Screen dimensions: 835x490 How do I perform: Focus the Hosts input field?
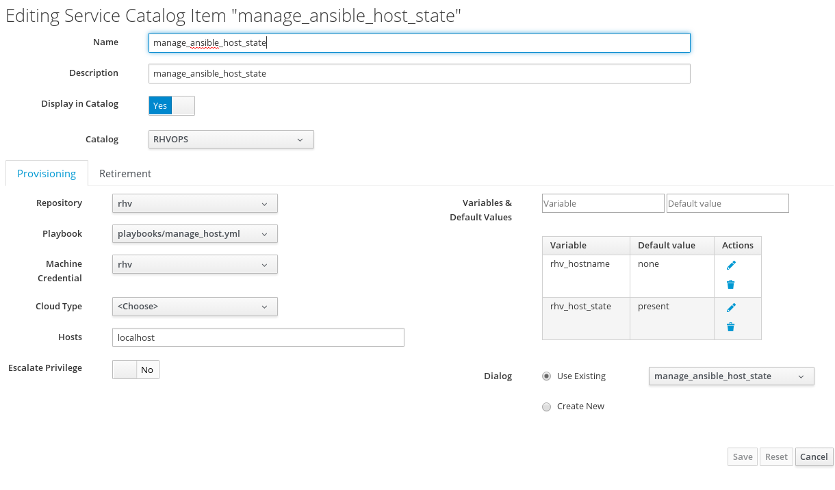258,337
